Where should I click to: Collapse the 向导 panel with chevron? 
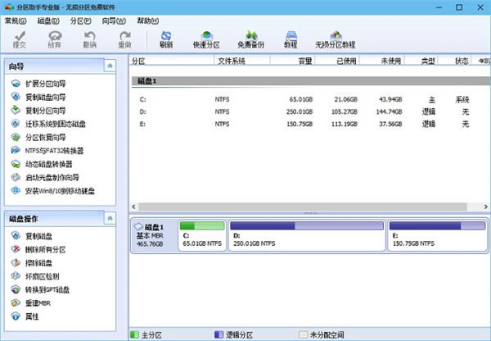pos(110,66)
